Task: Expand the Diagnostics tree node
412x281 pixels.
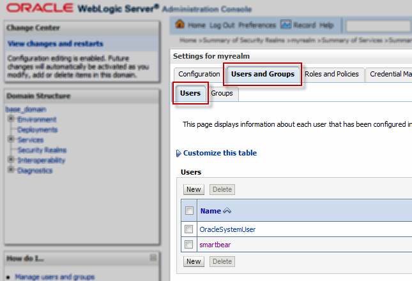Action: pyautogui.click(x=11, y=169)
